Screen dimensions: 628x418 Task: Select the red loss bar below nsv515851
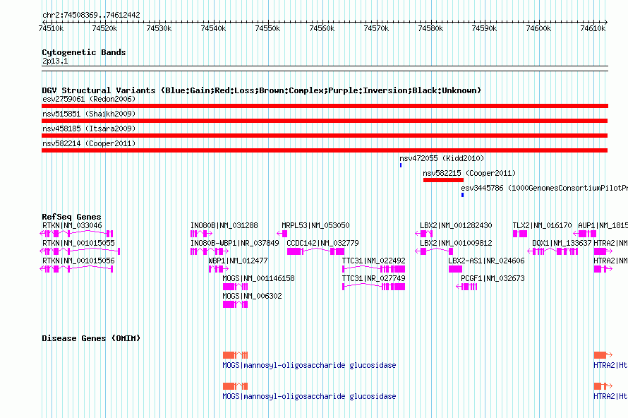(x=325, y=121)
